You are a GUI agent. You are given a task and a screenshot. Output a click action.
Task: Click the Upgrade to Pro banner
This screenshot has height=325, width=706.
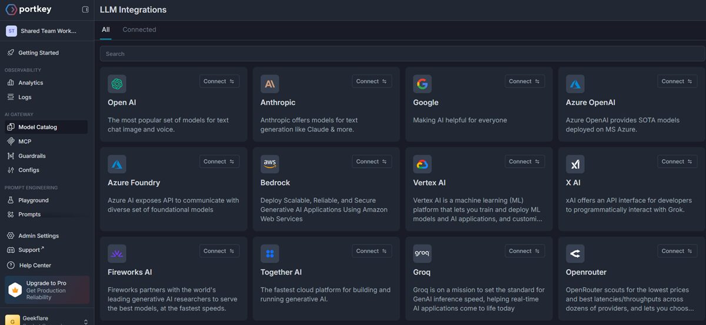[46, 290]
